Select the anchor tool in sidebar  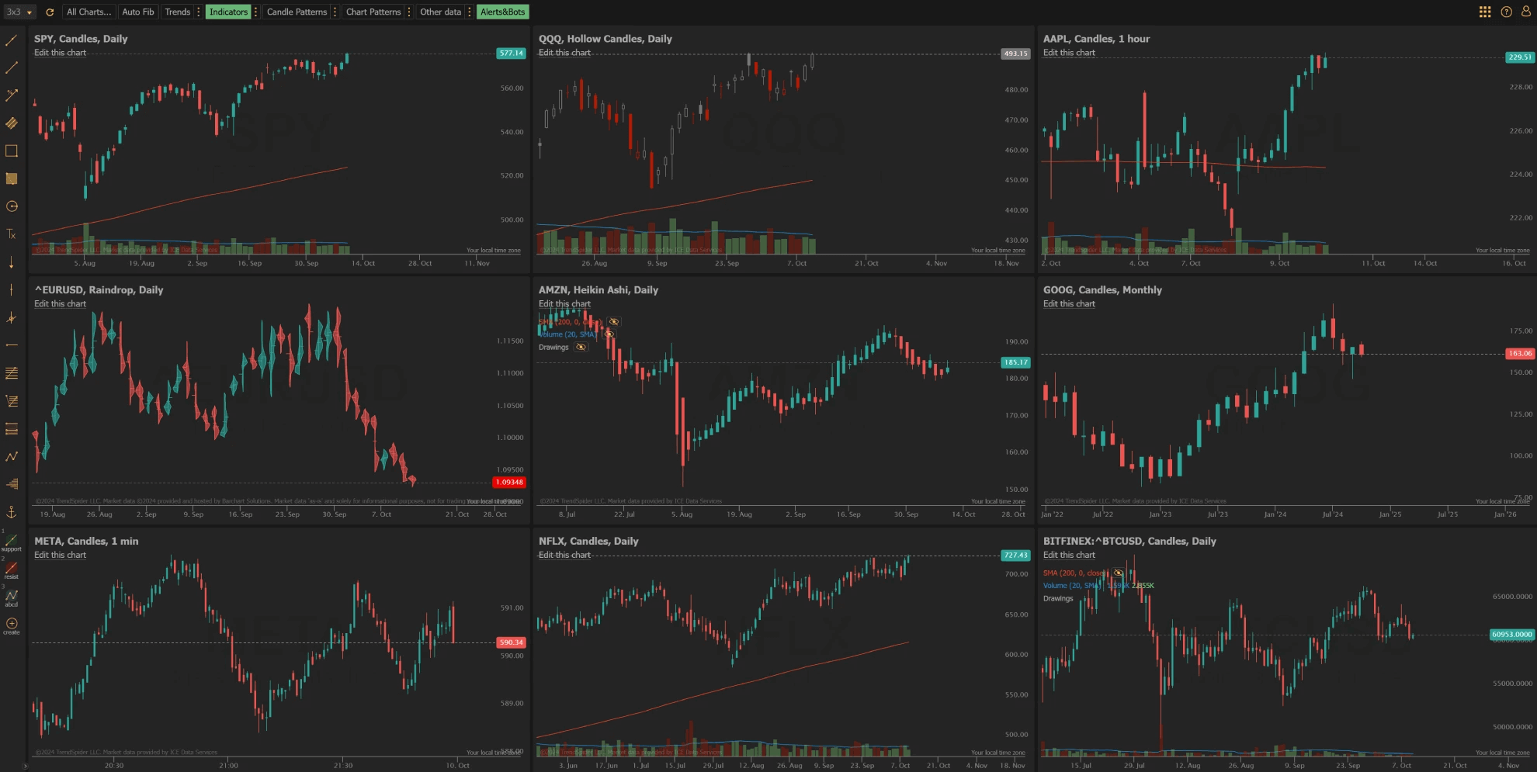(12, 511)
